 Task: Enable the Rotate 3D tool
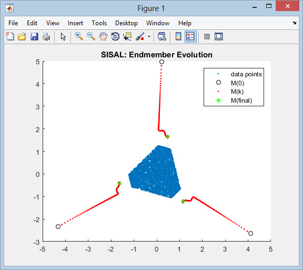click(115, 36)
